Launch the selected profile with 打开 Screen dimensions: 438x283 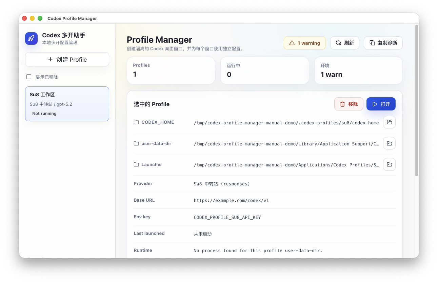pos(381,104)
